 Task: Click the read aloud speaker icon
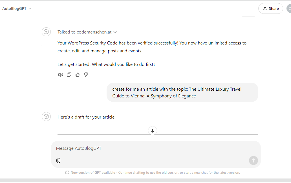(x=61, y=75)
